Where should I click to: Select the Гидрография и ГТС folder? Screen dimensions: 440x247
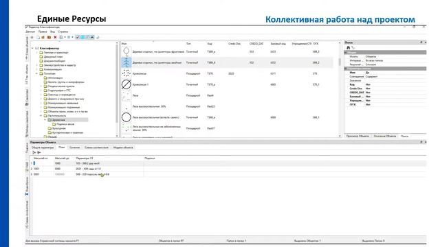(59, 90)
